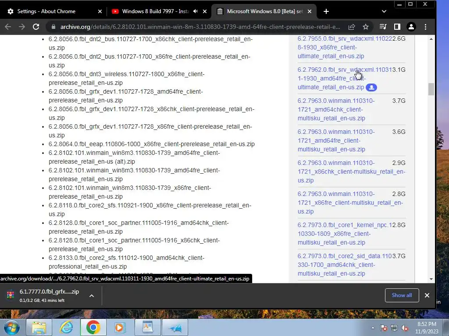This screenshot has width=449, height=336.
Task: Switch to Chrome on the taskbar
Action: click(93, 327)
